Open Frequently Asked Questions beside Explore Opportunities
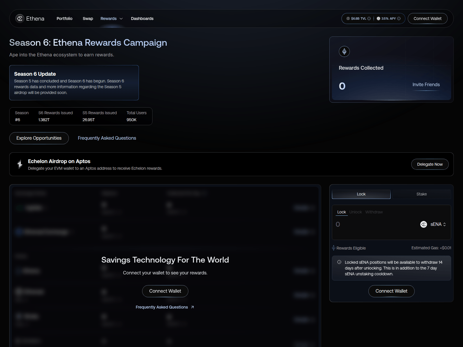 pyautogui.click(x=107, y=138)
